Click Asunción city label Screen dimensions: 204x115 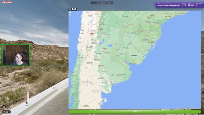coord(131,24)
